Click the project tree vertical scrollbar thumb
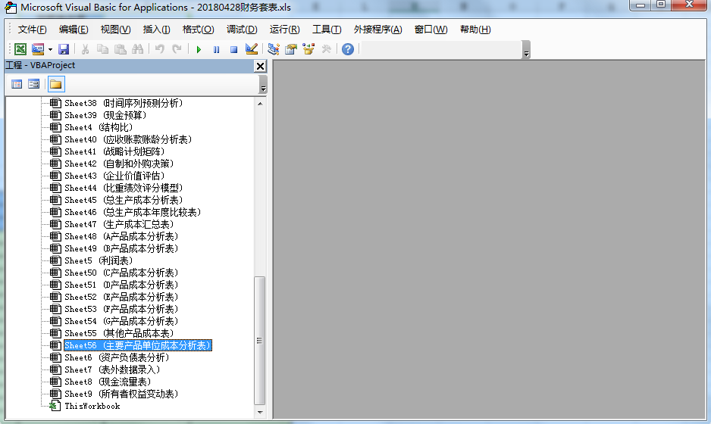The image size is (711, 424). (260, 340)
